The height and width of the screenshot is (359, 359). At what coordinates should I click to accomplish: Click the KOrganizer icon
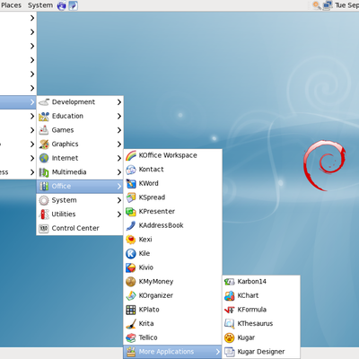(131, 295)
